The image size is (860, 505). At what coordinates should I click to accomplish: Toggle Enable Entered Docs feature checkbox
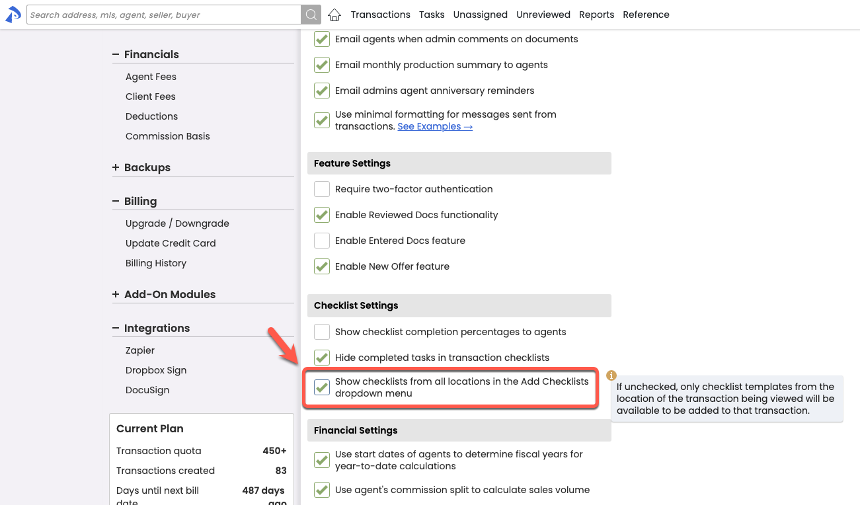click(322, 241)
